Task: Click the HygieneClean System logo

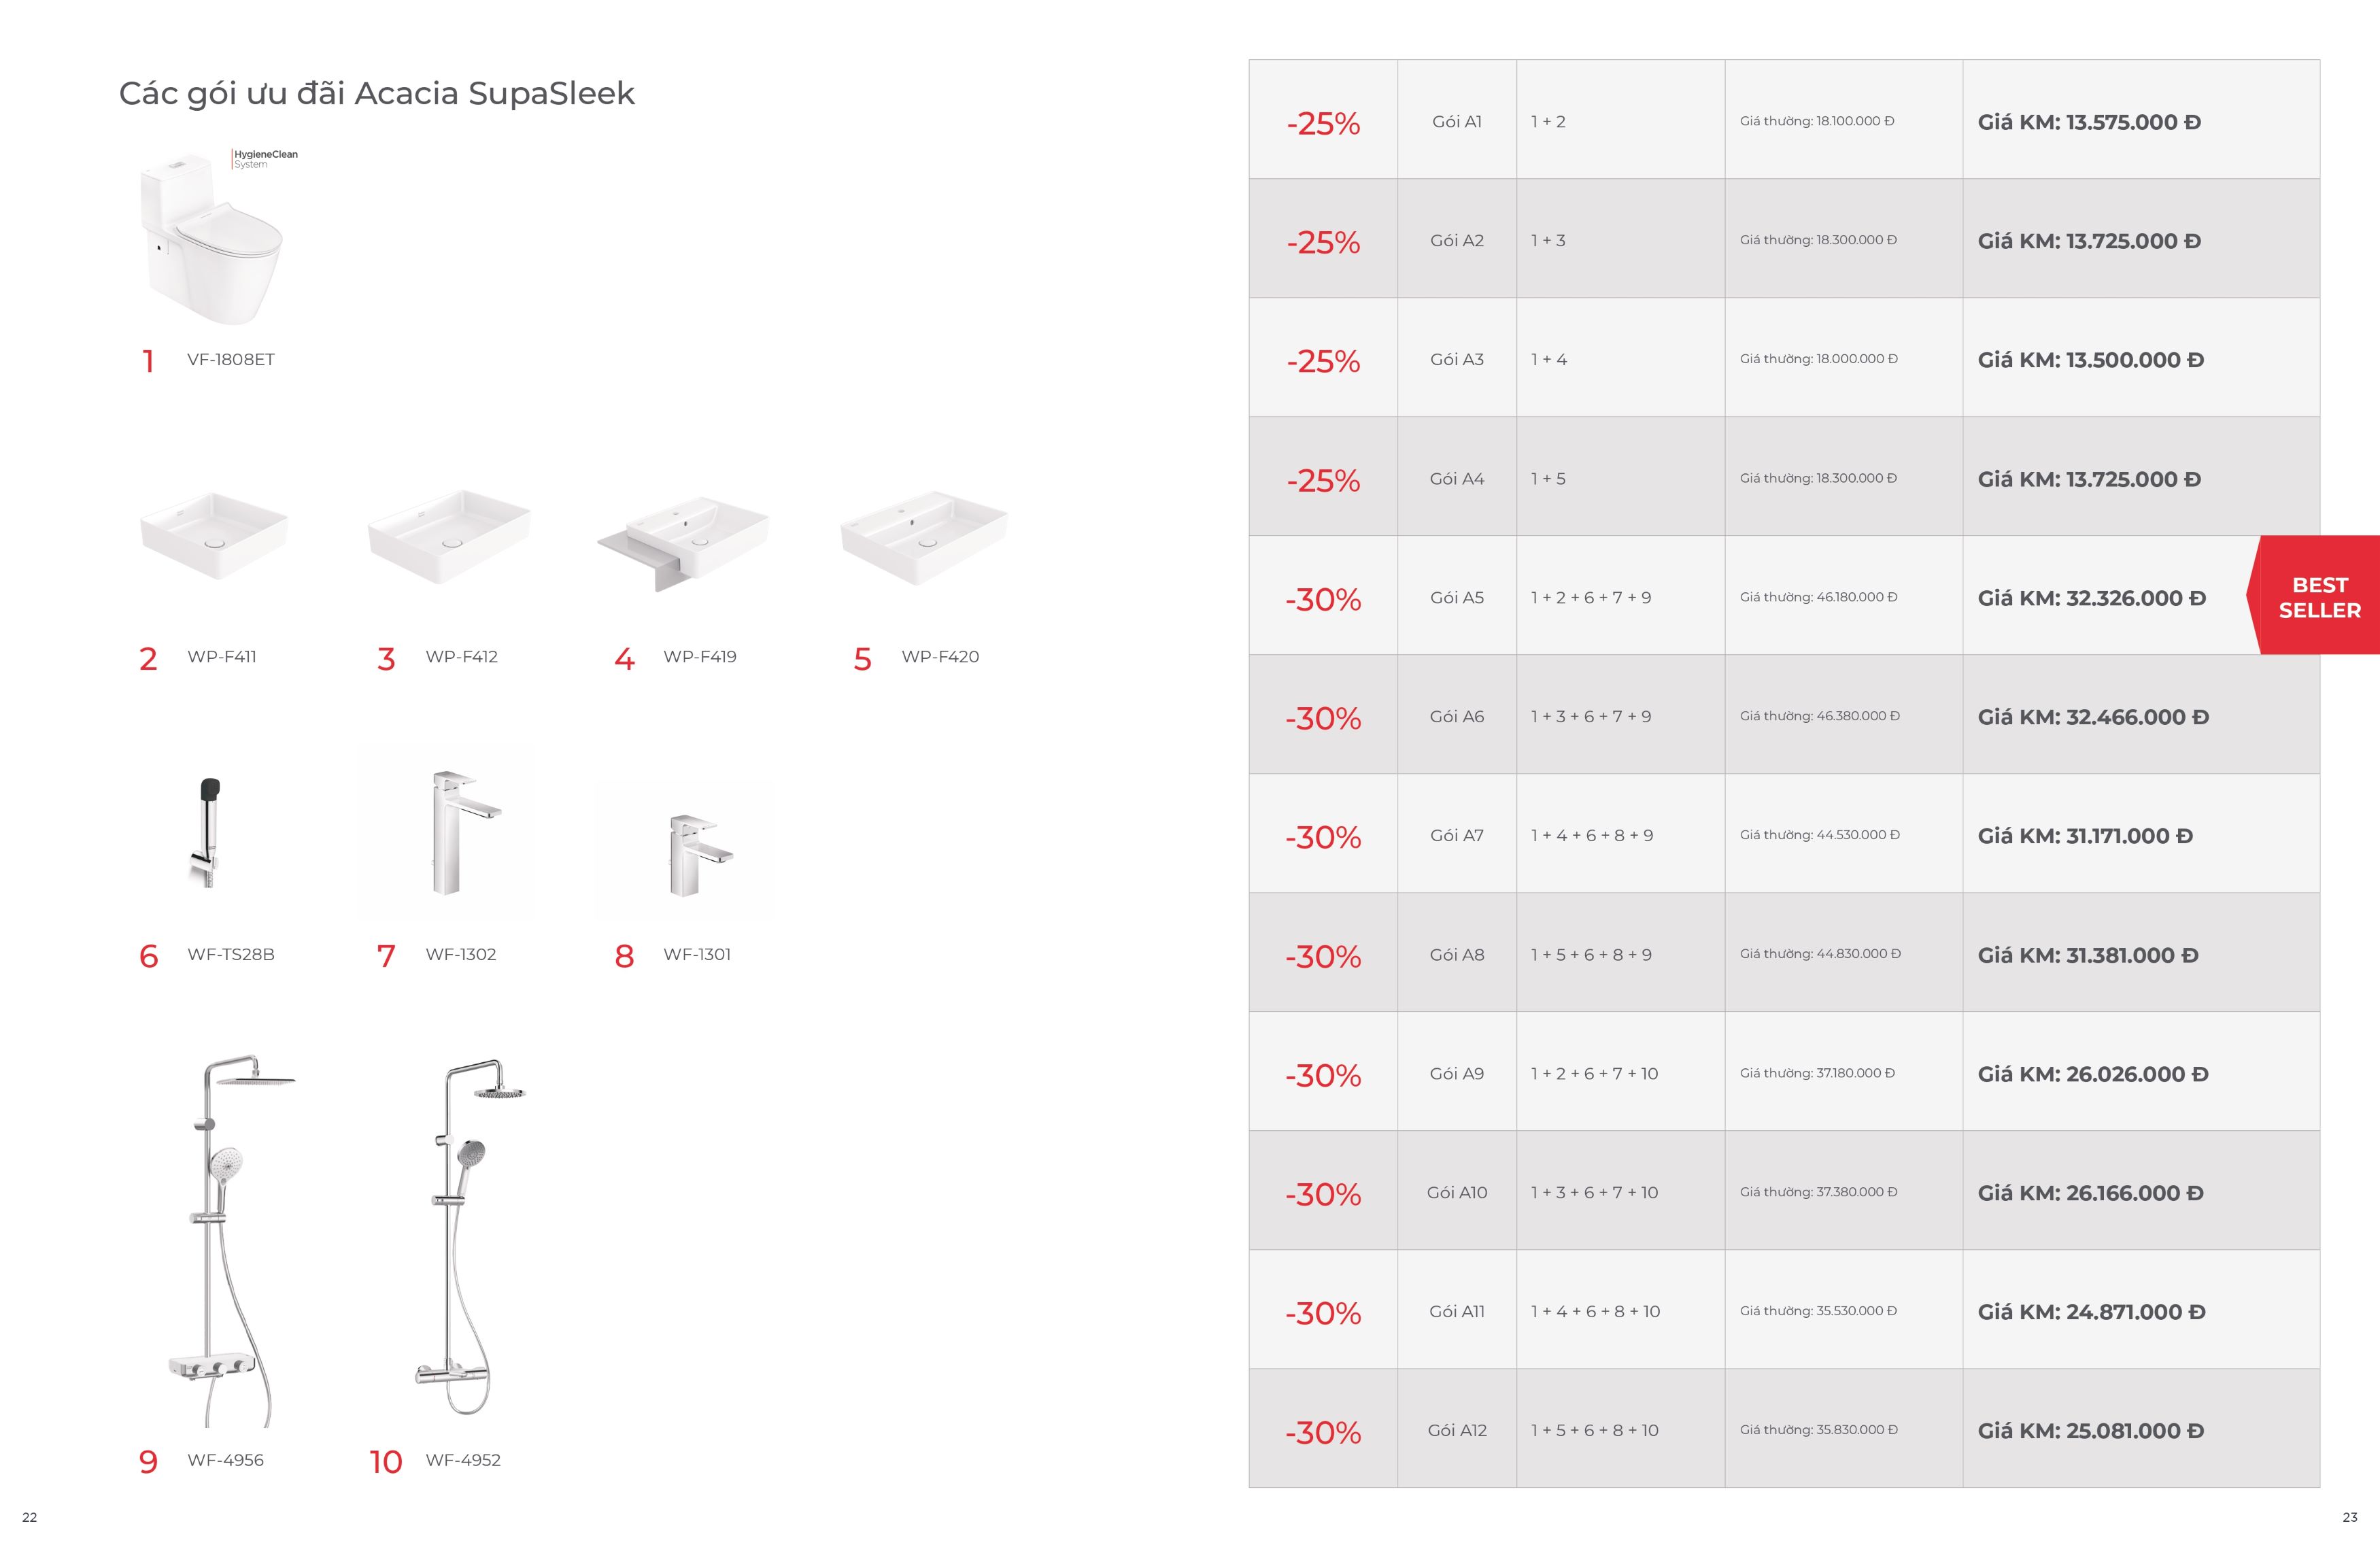Action: [265, 159]
